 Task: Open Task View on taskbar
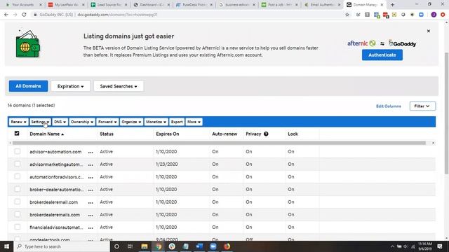click(x=130, y=246)
